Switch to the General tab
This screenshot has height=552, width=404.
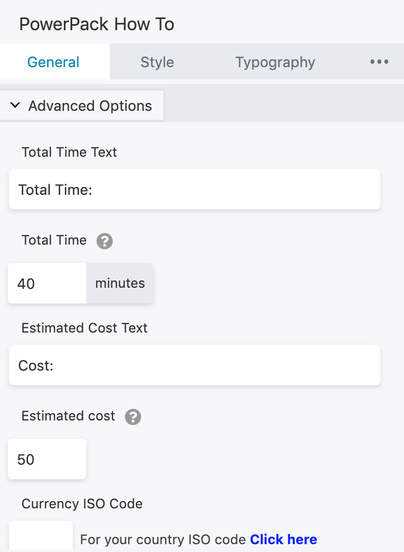pos(54,62)
